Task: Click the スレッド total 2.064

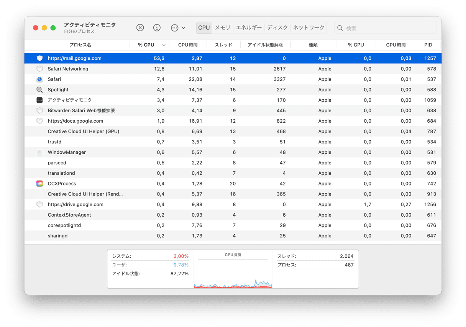Action: 346,256
